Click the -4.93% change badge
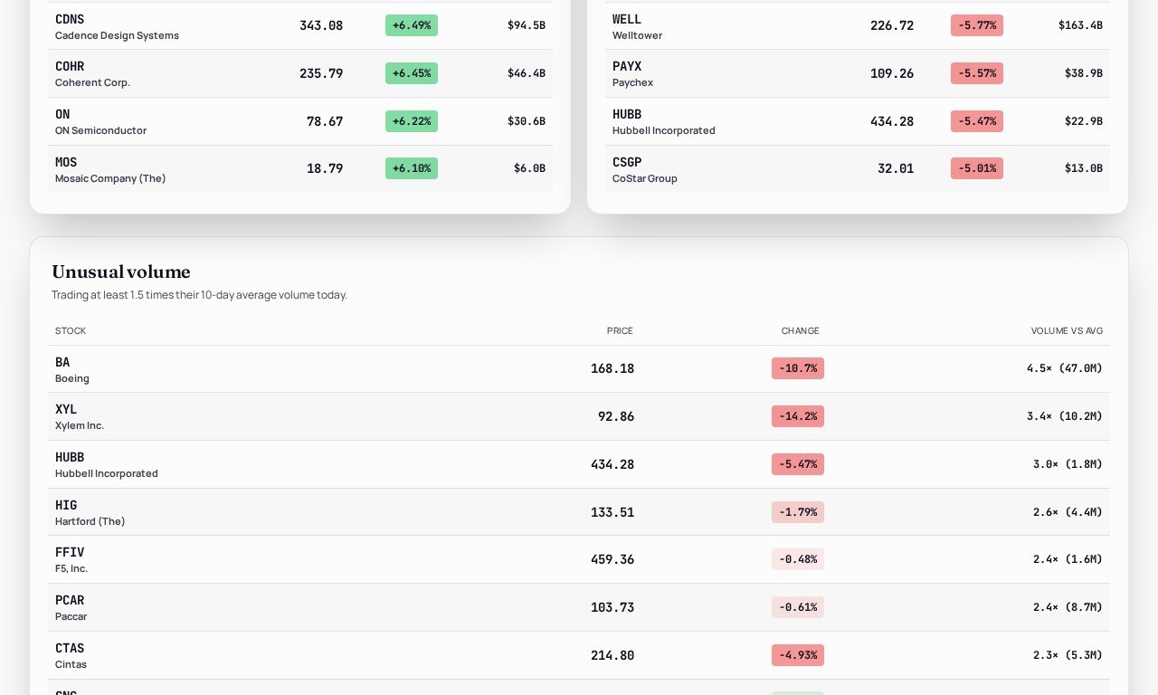This screenshot has width=1158, height=695. coord(798,655)
